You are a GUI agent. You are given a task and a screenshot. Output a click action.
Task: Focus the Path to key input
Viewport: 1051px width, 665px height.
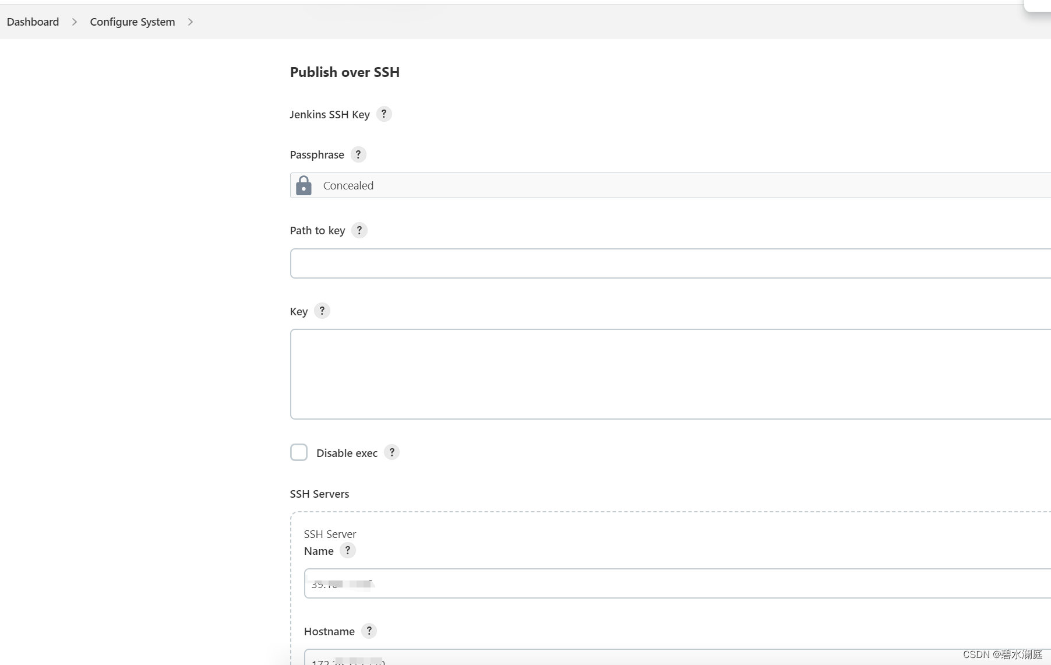point(671,263)
